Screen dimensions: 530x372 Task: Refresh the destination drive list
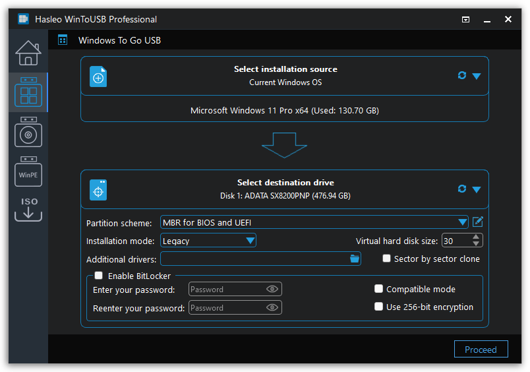(x=462, y=189)
